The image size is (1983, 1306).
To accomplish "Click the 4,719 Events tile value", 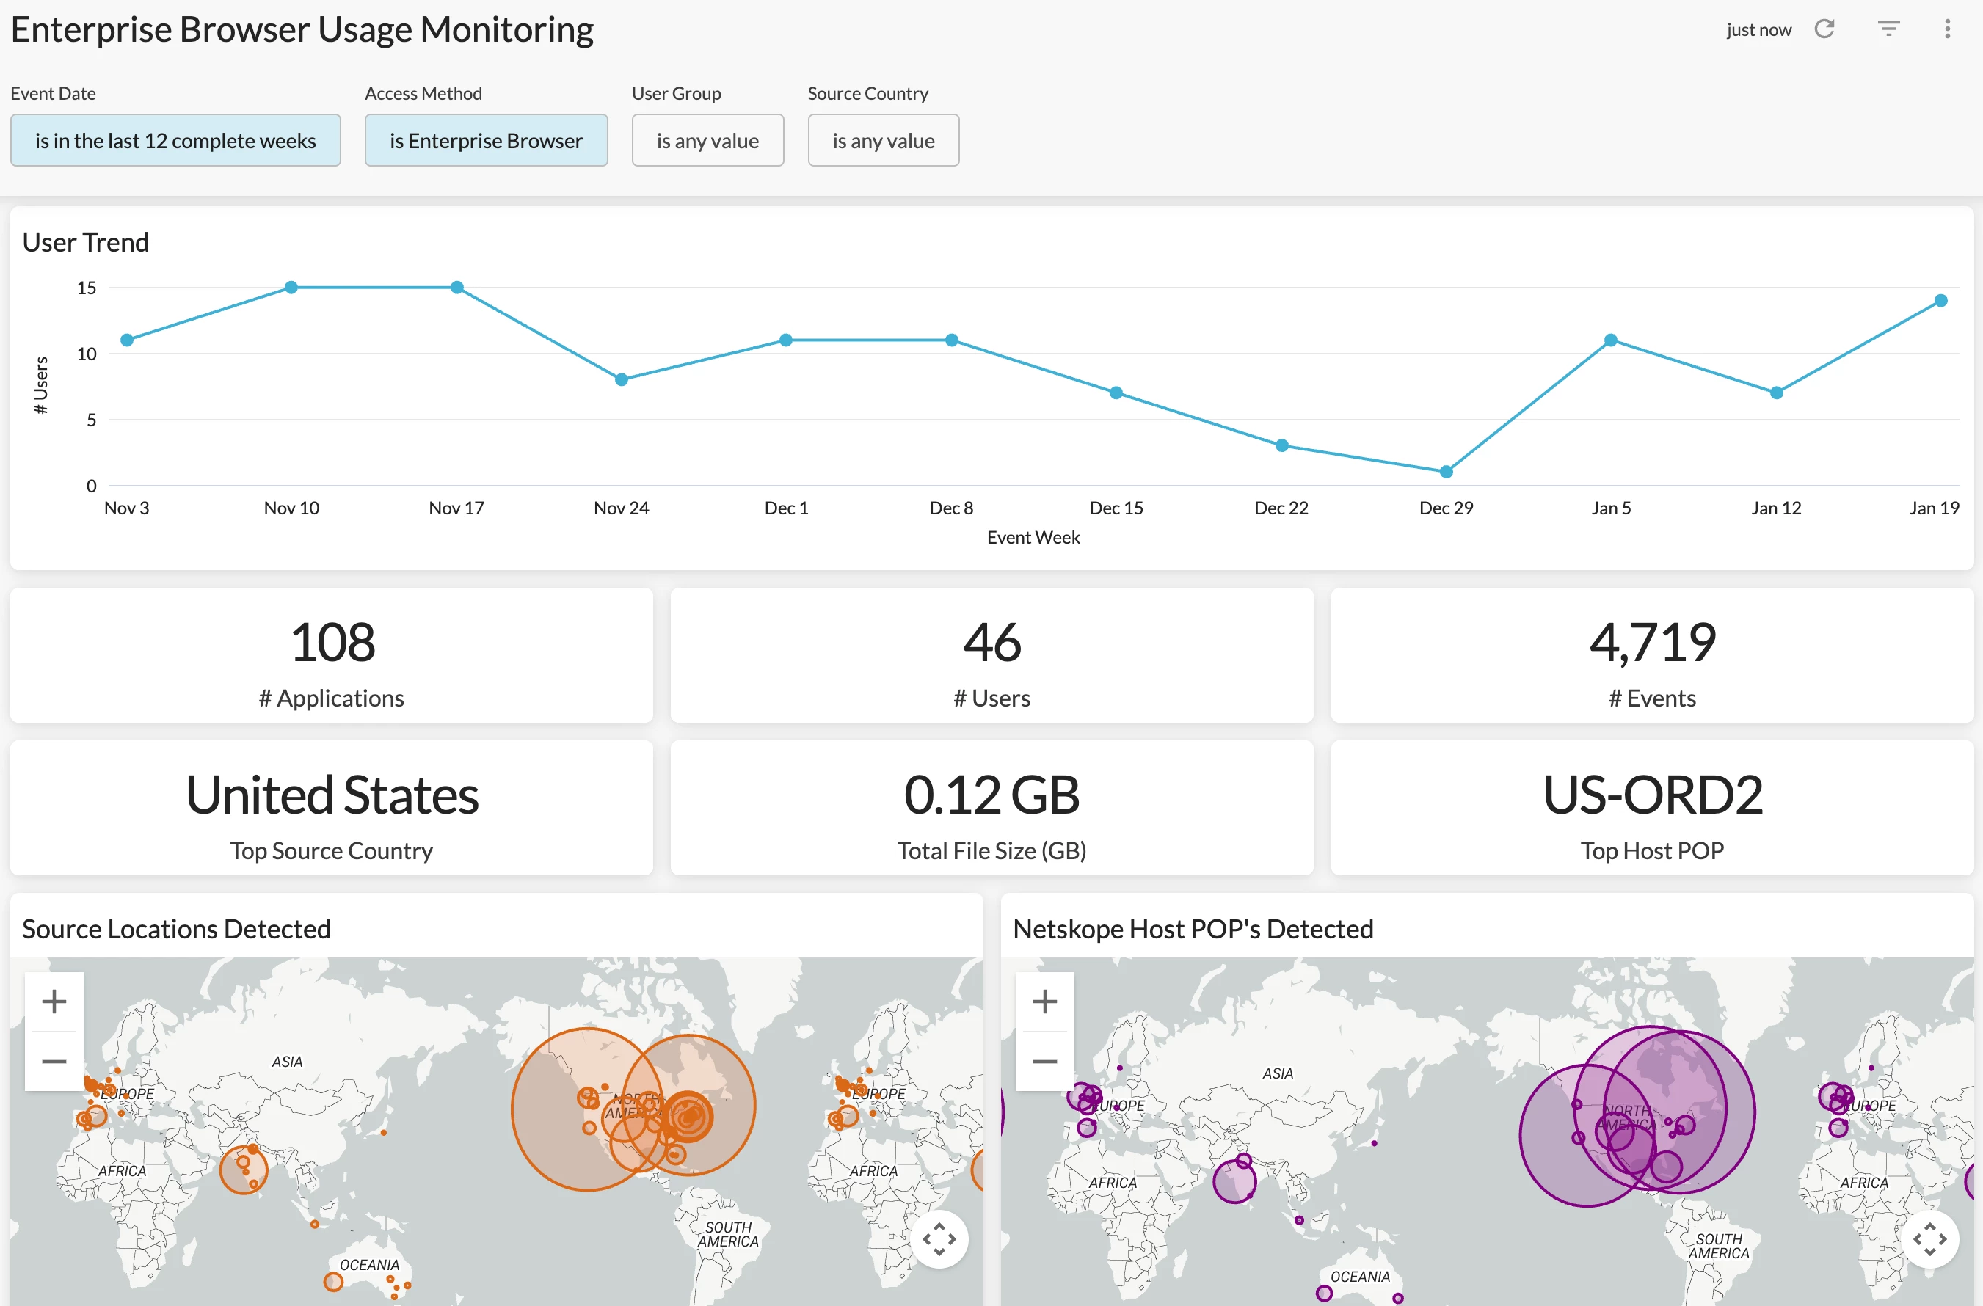I will click(1652, 643).
